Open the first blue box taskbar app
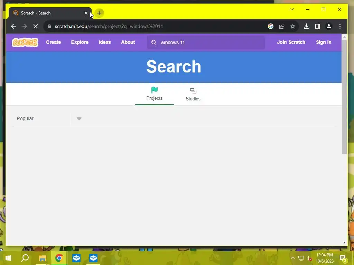 coord(76,258)
